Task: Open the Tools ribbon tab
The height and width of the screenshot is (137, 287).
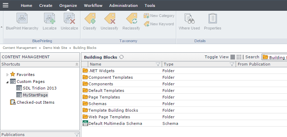Action: pos(150,6)
